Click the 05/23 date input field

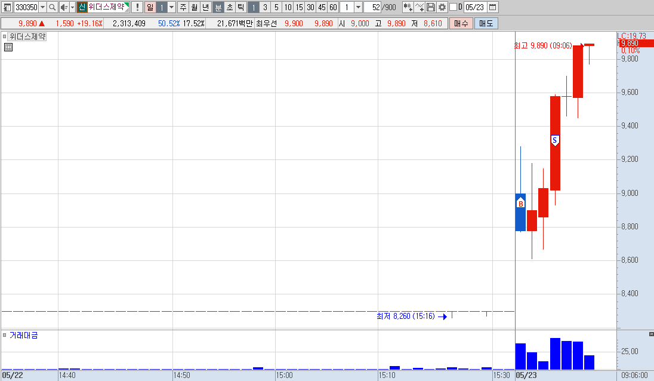pos(474,7)
